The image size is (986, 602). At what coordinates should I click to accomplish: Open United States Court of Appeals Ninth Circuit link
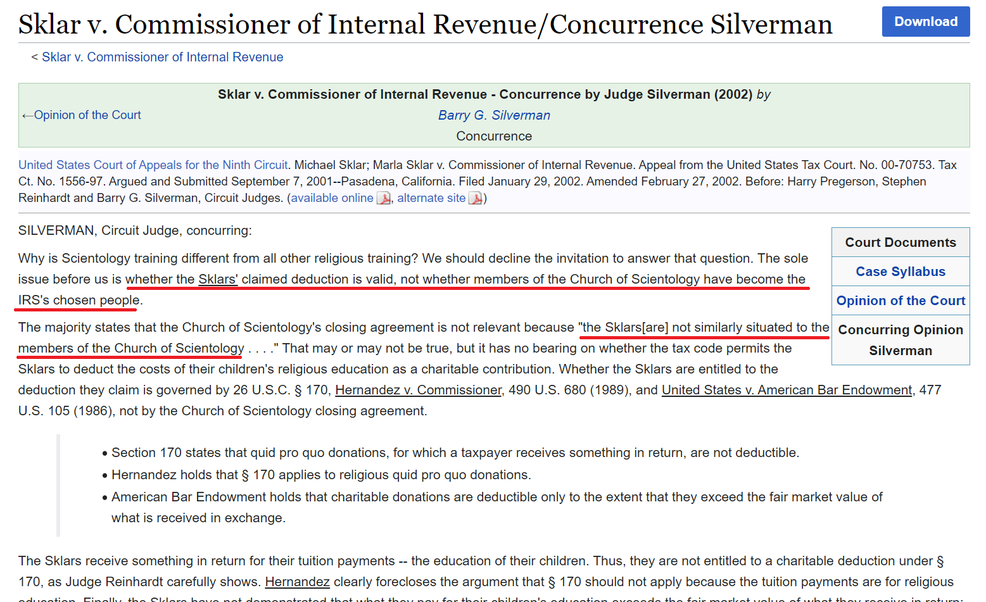point(153,165)
